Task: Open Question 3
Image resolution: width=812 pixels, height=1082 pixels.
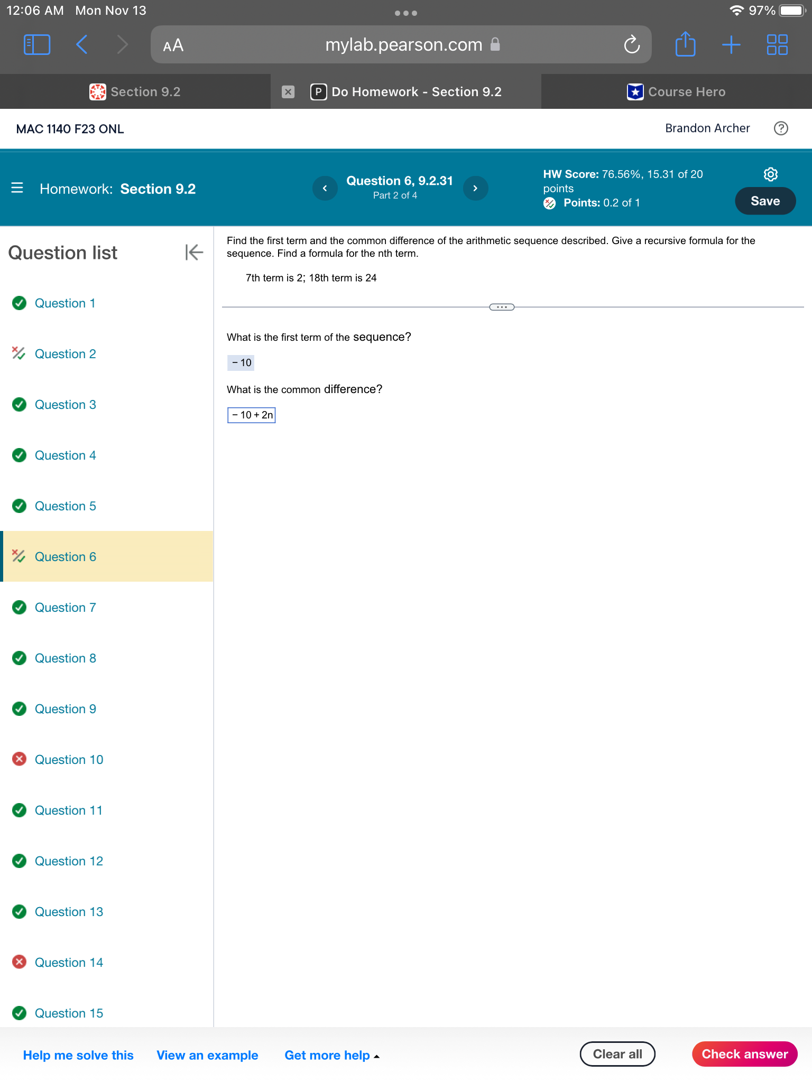Action: point(66,405)
